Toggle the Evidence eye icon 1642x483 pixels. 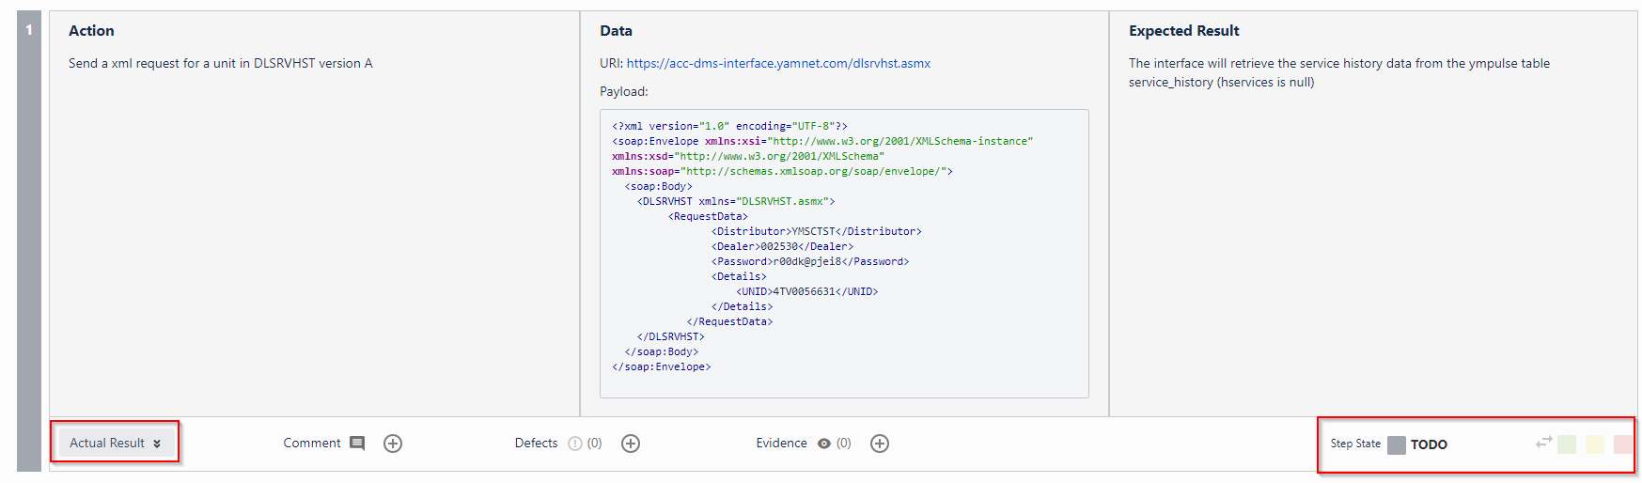(x=824, y=444)
